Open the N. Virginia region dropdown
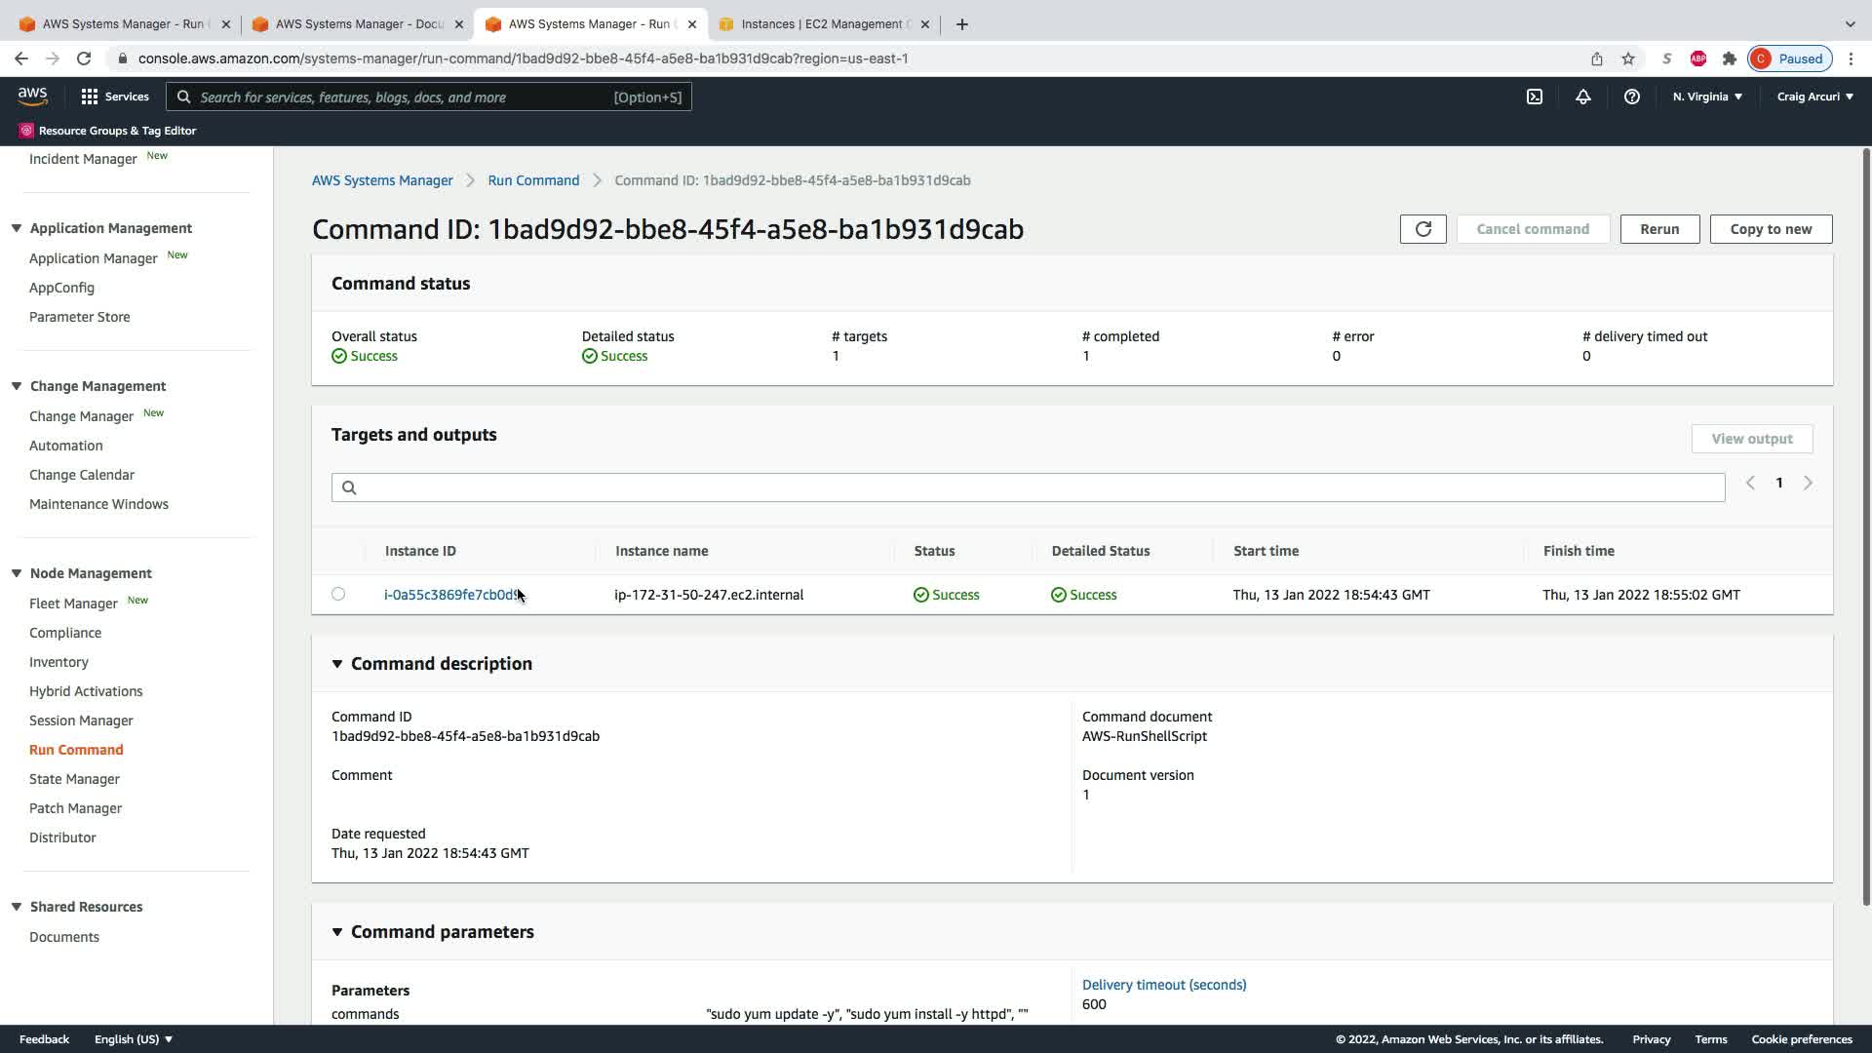 click(1707, 97)
